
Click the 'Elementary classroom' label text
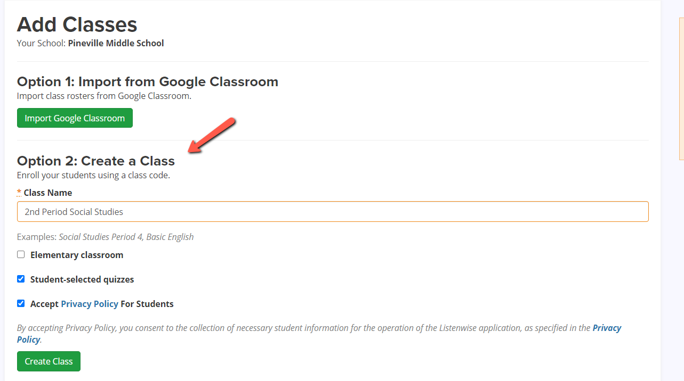pos(77,255)
